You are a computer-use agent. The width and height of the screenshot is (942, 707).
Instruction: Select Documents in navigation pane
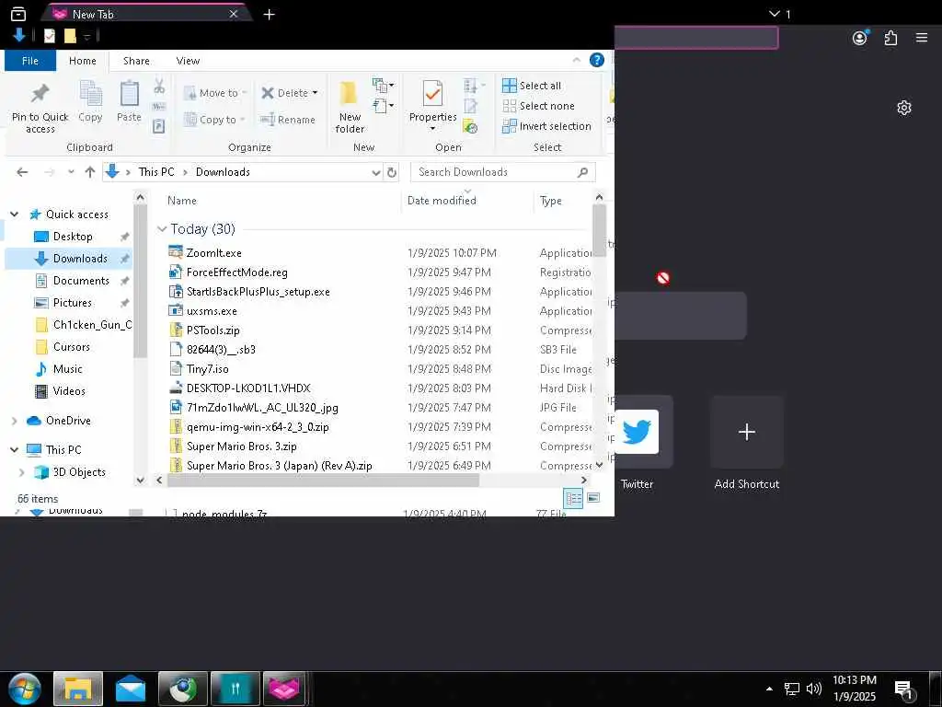tap(81, 281)
